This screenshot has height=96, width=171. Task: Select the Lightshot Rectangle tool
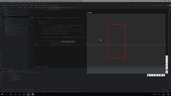[x=167, y=63]
